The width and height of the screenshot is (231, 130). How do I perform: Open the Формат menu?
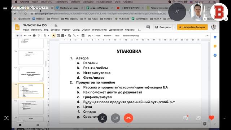point(66,30)
